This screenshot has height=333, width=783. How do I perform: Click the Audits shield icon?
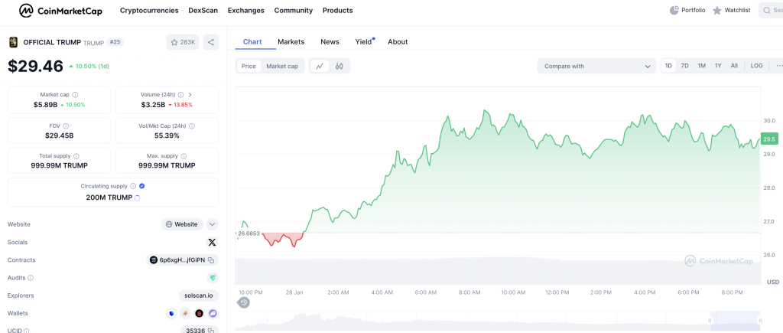pos(213,277)
